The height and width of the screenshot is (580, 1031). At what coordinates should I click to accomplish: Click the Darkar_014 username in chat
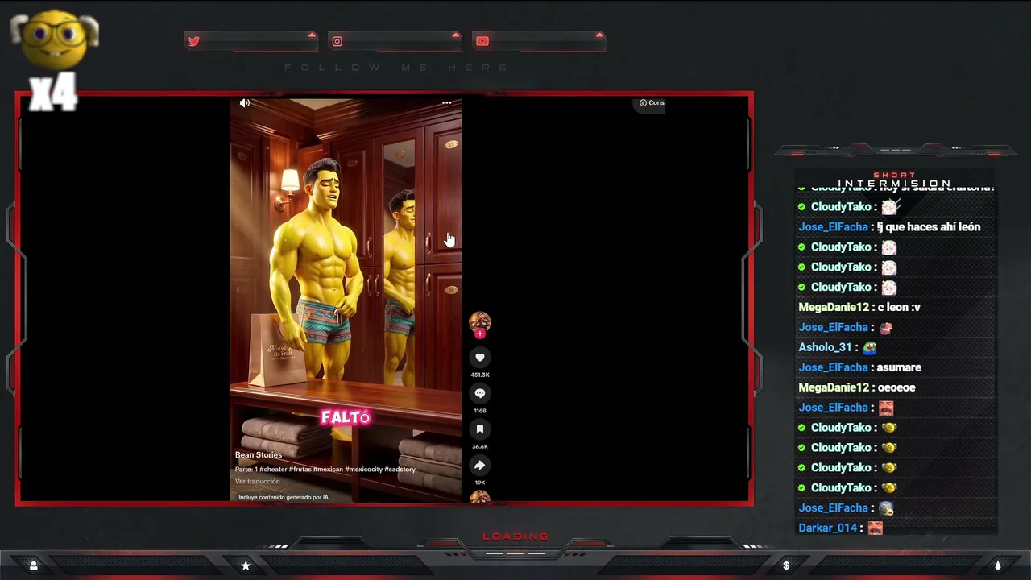(x=828, y=528)
